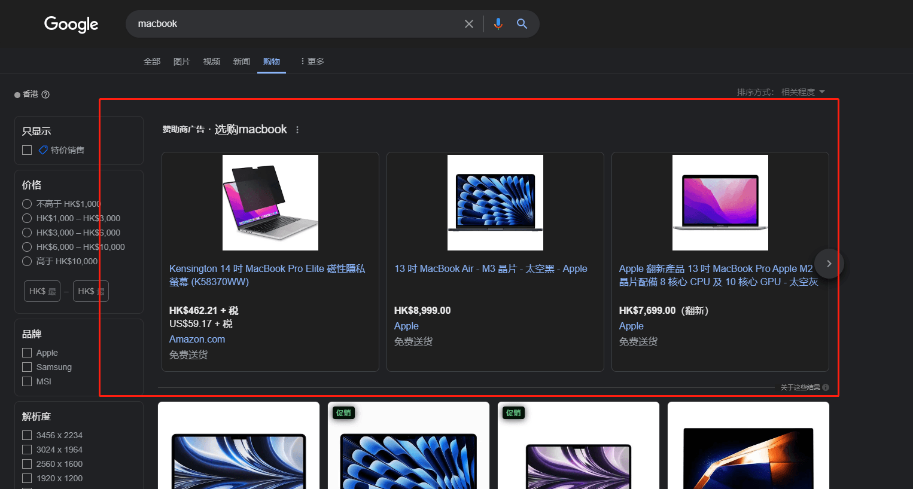The image size is (913, 489).
Task: Click the minimum price HK$ input
Action: [x=42, y=291]
